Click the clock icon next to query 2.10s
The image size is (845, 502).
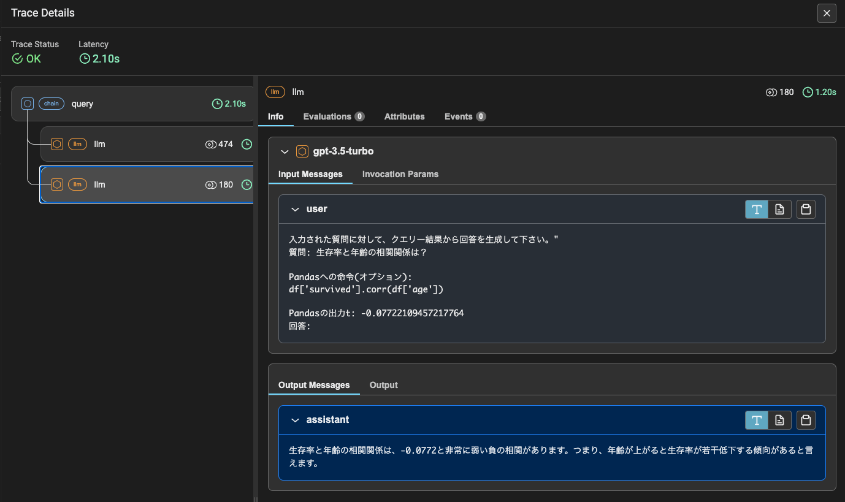[x=217, y=104]
